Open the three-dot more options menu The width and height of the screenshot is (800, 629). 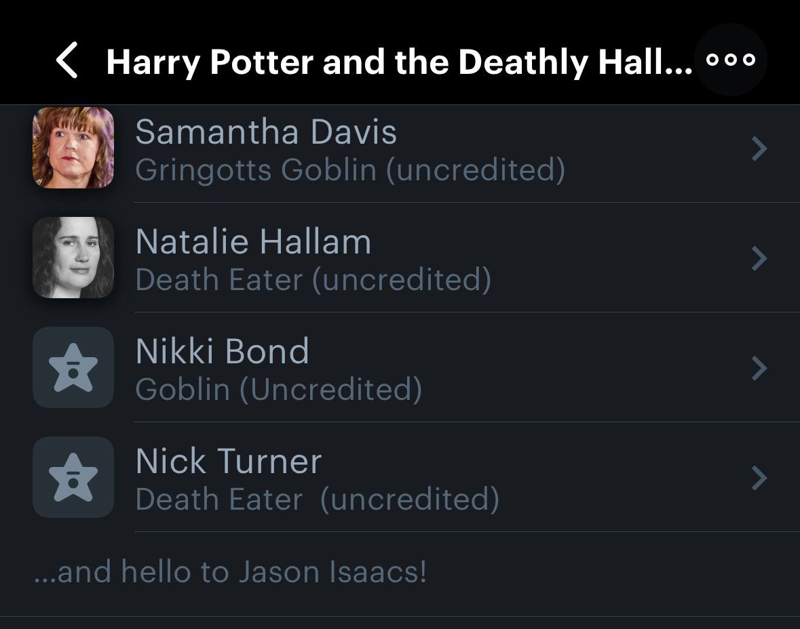731,60
